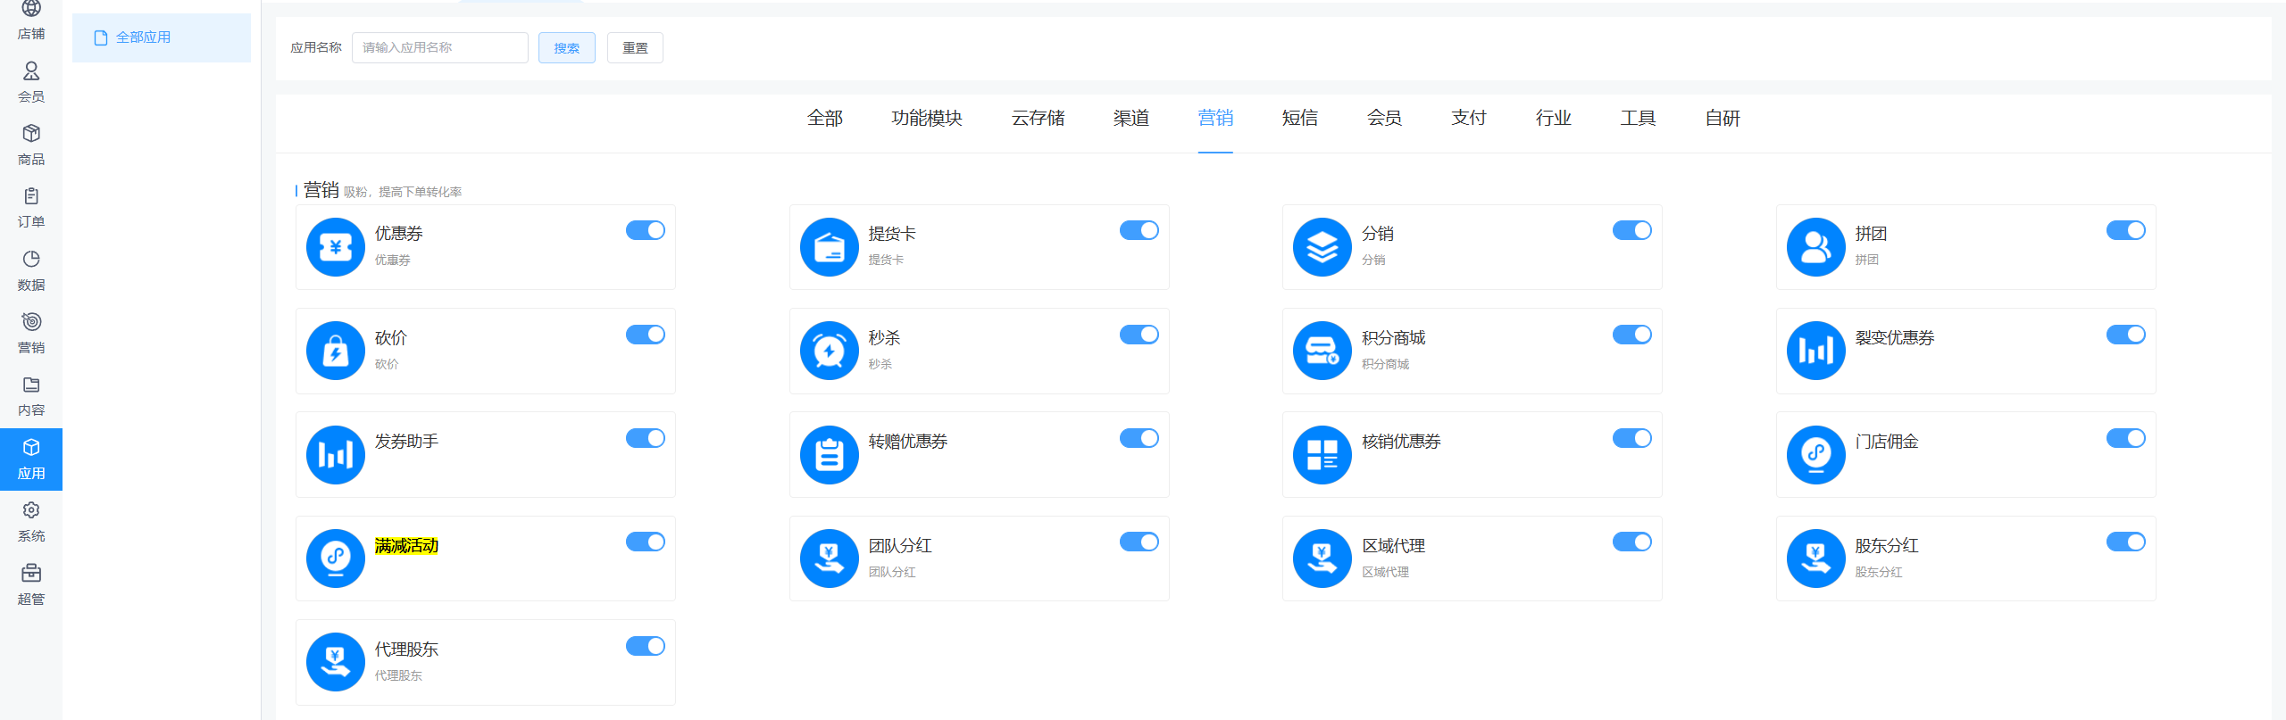
Task: Click the 发券助手 app icon
Action: 336,455
